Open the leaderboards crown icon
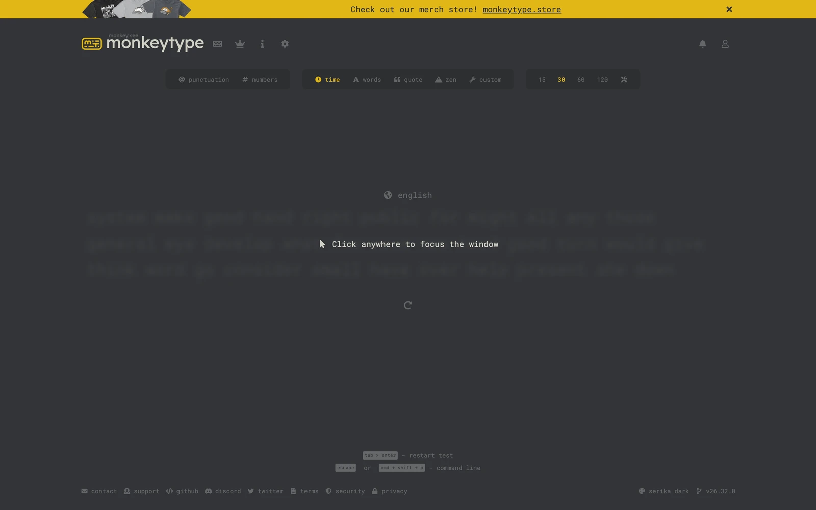Viewport: 816px width, 510px height. click(240, 44)
